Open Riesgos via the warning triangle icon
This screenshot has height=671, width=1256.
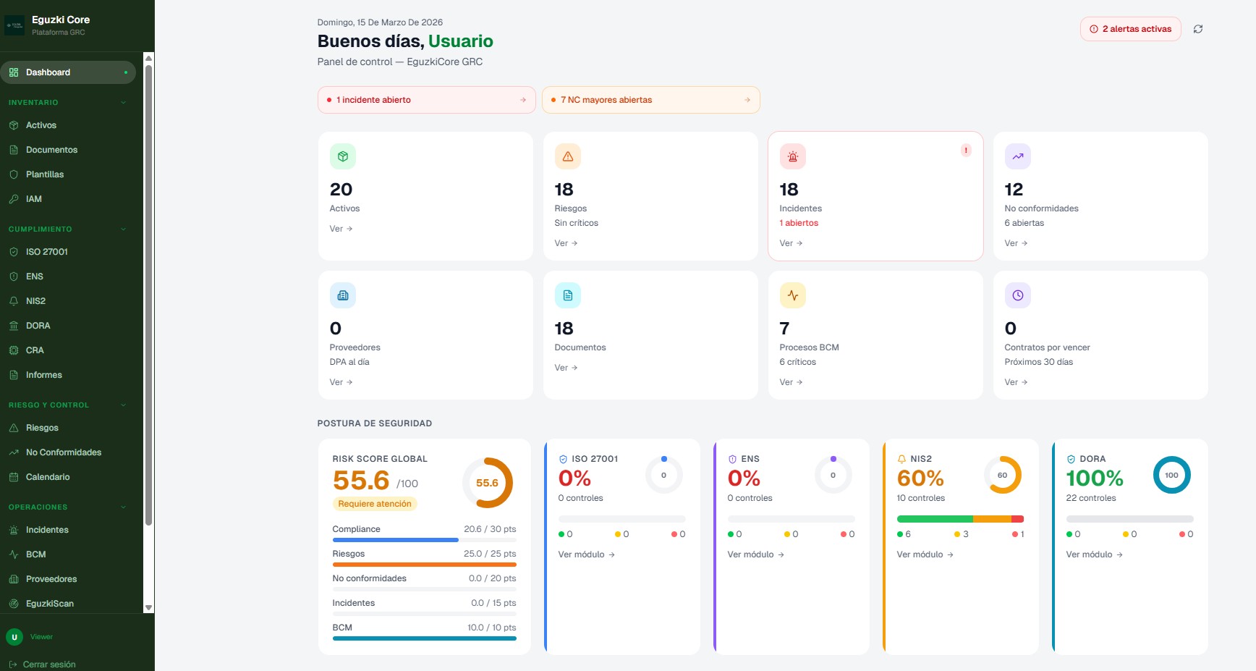click(x=14, y=428)
